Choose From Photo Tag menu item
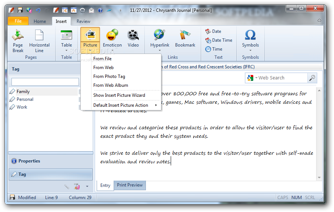Viewport: 334px width, 212px height. point(121,76)
